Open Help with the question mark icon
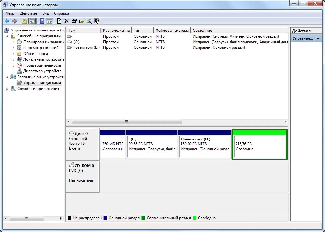Screen dimensions: 325x232 tap(42, 21)
